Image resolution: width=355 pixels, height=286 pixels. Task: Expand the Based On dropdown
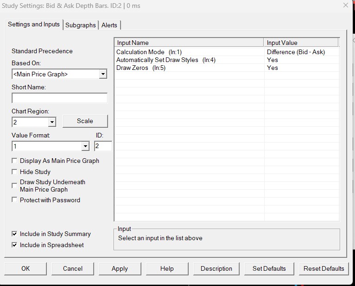[103, 74]
